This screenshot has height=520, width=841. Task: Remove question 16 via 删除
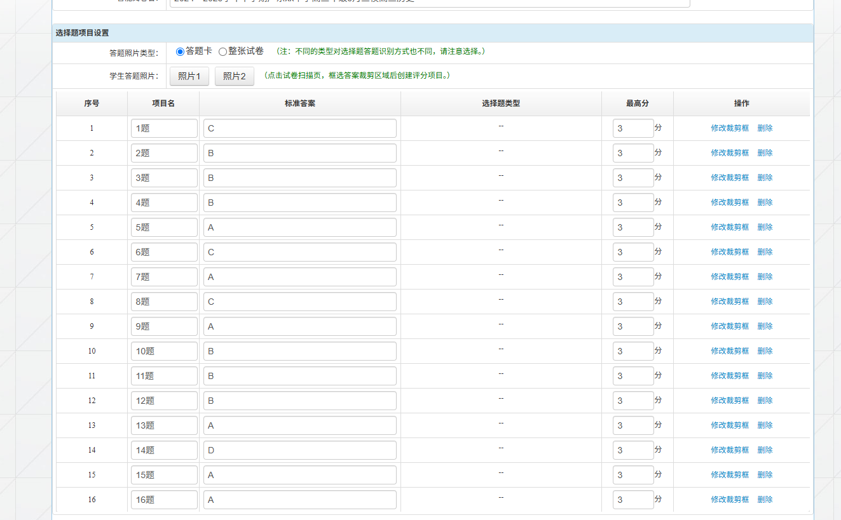765,500
